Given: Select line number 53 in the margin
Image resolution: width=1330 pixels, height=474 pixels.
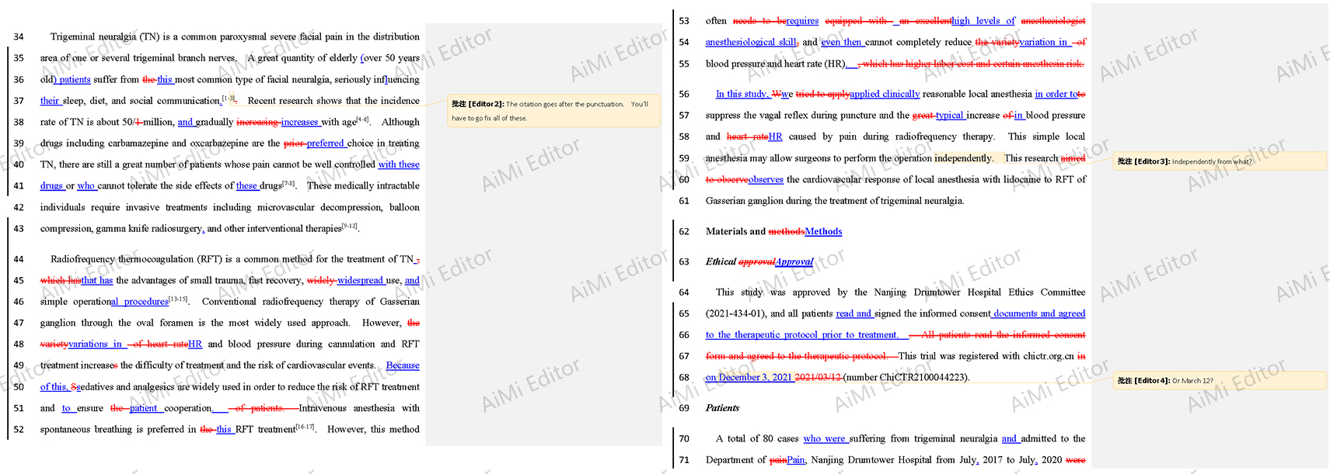Looking at the screenshot, I should 684,21.
